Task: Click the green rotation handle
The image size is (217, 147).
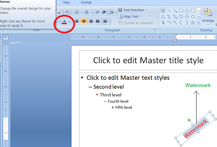Action: pyautogui.click(x=189, y=120)
